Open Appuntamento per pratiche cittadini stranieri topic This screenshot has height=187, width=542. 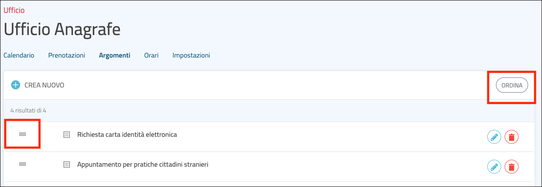[x=142, y=164]
